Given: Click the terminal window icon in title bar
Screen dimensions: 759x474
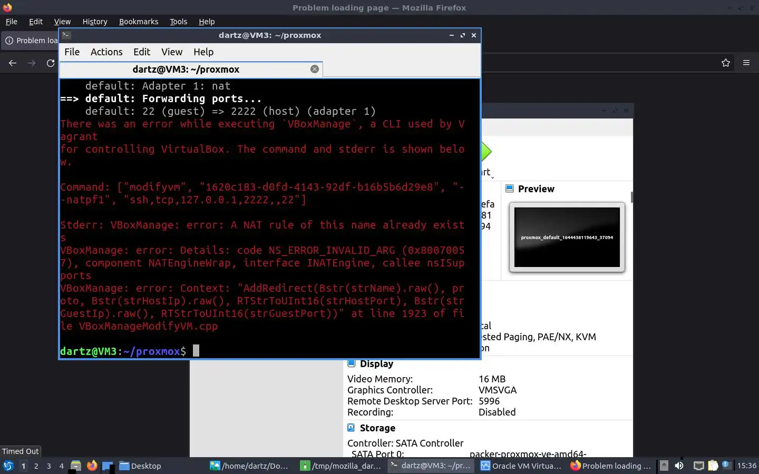Looking at the screenshot, I should [66, 35].
